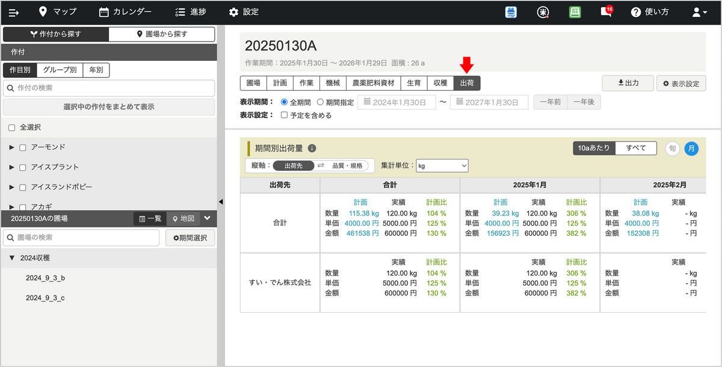Open the 設定 settings menu
This screenshot has width=722, height=367.
244,12
